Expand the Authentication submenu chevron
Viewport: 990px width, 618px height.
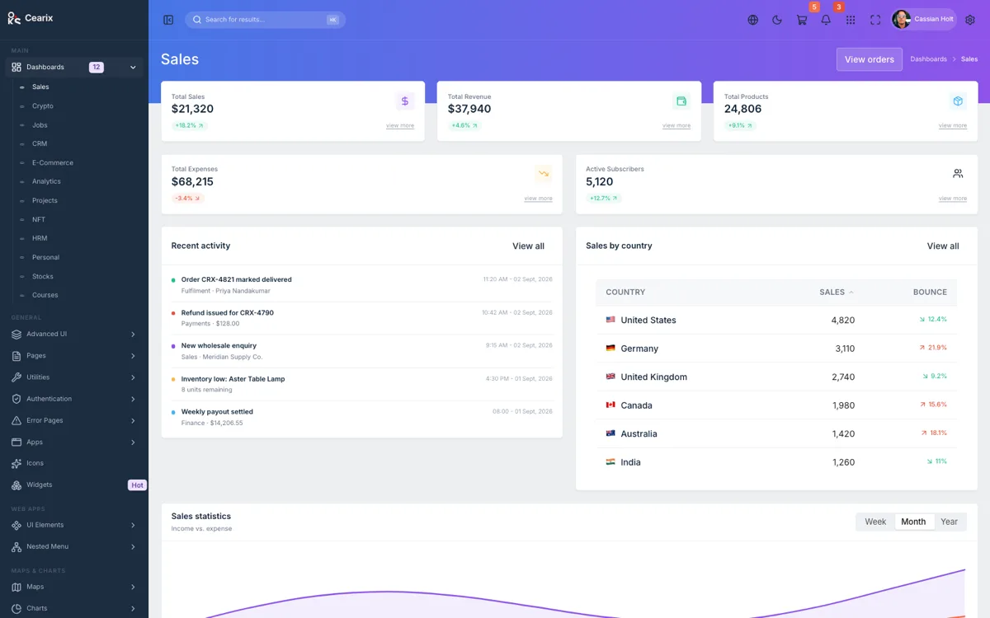pos(133,399)
